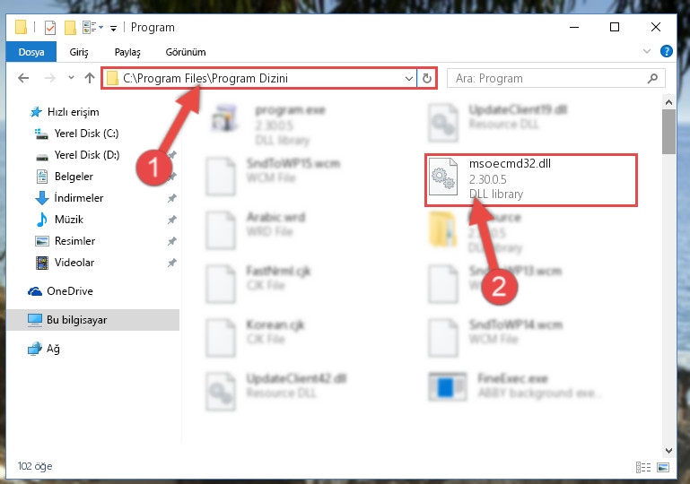This screenshot has height=484, width=690.
Task: Unpin Müzik from quick access
Action: (x=172, y=220)
